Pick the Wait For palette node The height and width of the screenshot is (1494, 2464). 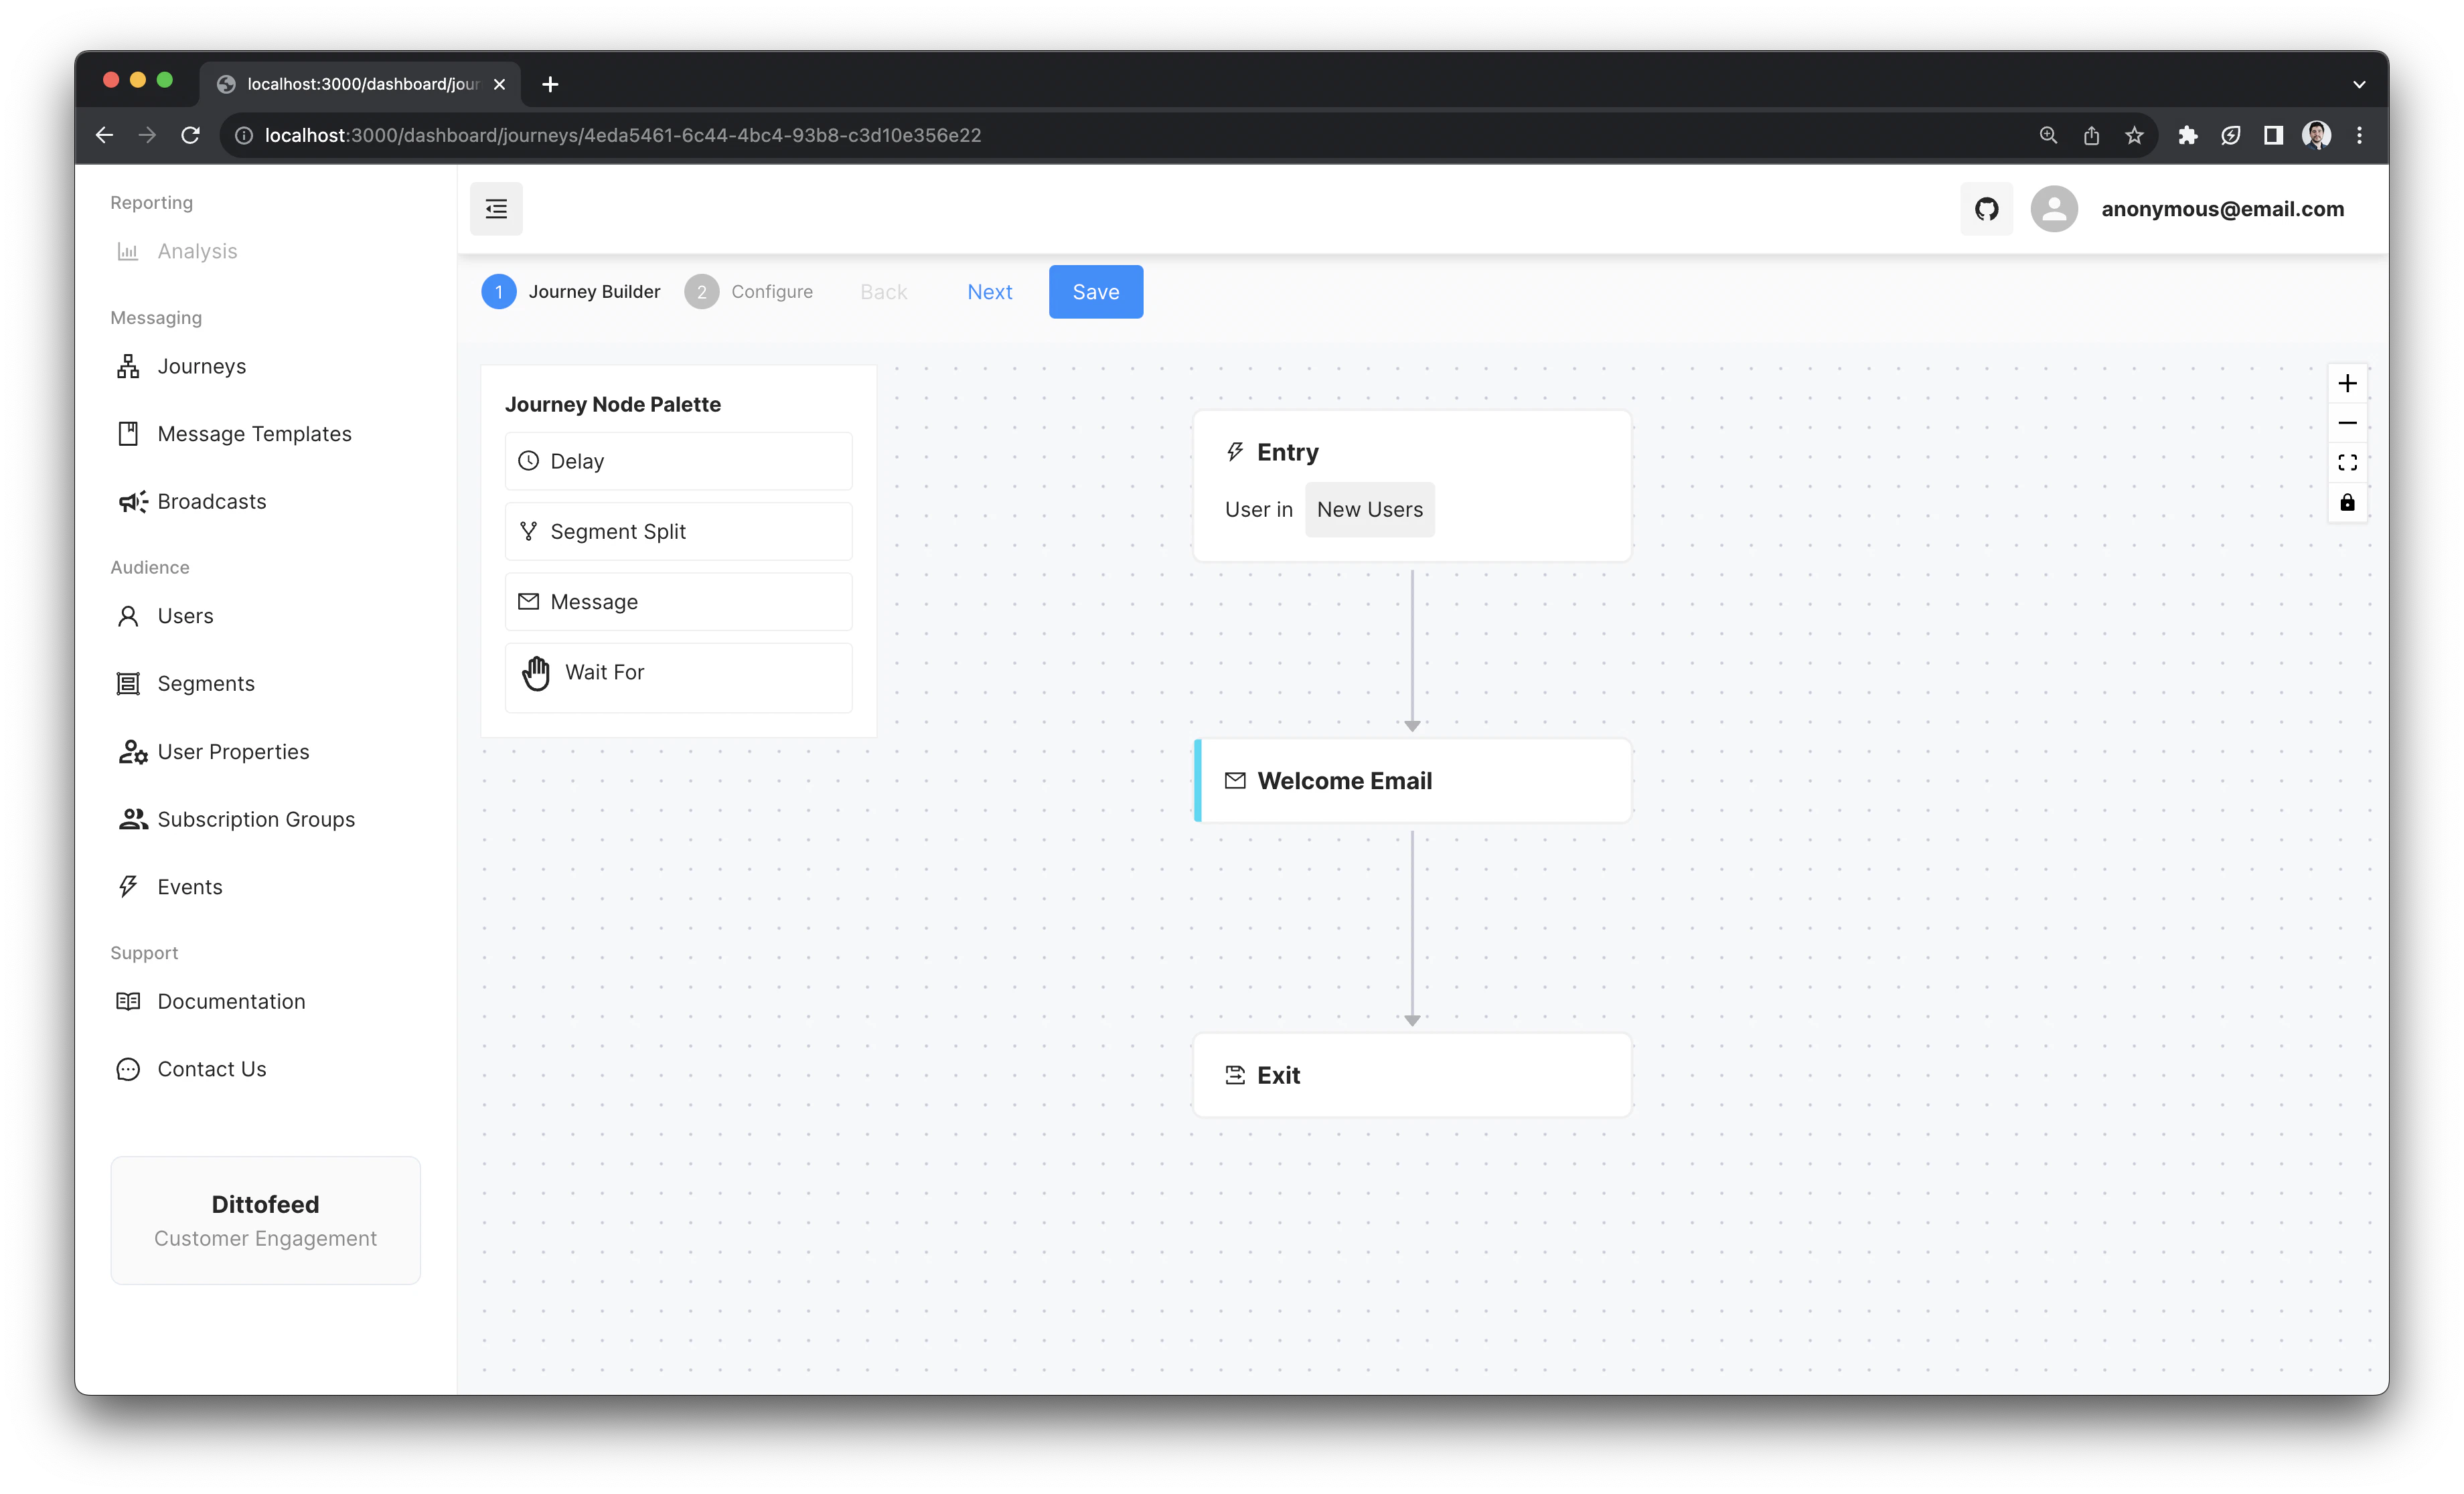pyautogui.click(x=678, y=673)
